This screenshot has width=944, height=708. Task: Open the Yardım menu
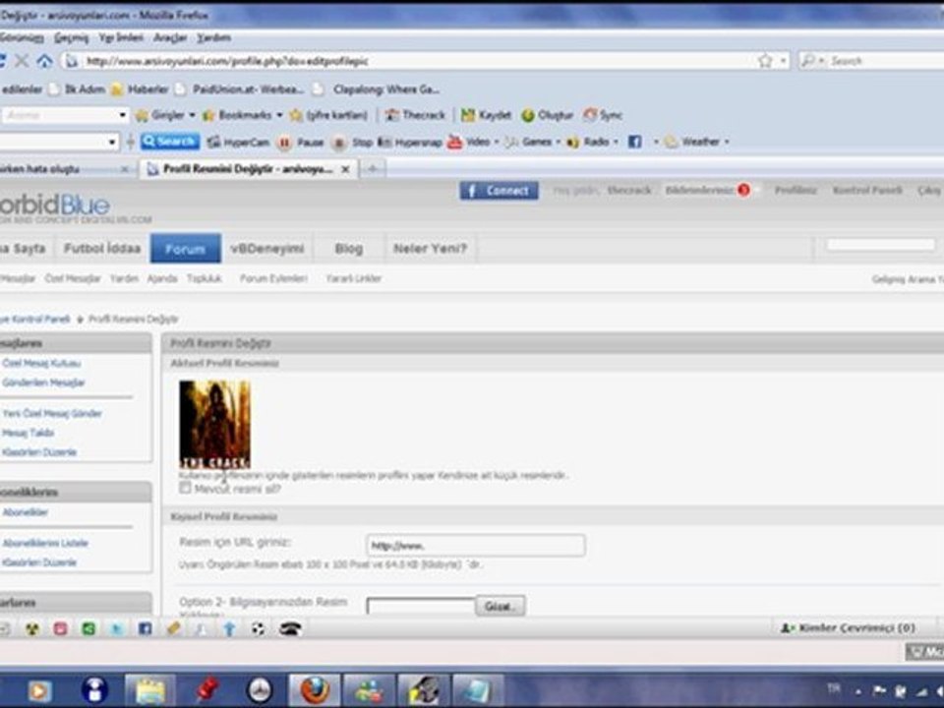coord(213,38)
